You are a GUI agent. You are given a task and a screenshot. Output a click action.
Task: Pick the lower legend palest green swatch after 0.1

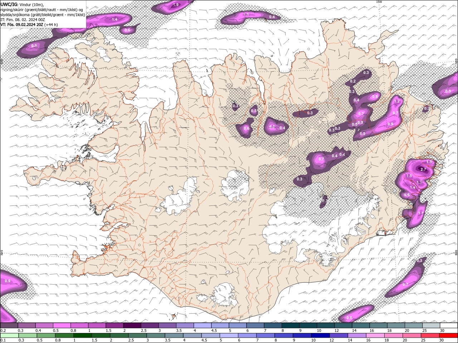click(x=9, y=335)
